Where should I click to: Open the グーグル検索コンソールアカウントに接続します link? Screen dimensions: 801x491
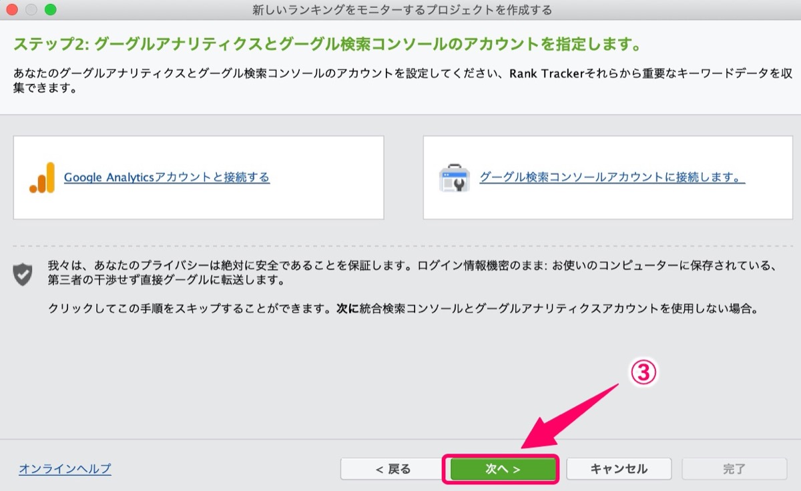coord(612,177)
